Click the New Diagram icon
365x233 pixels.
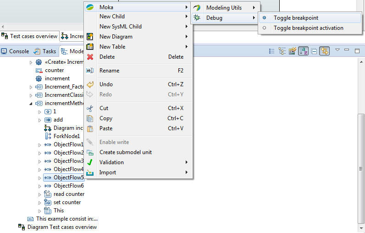(x=90, y=37)
